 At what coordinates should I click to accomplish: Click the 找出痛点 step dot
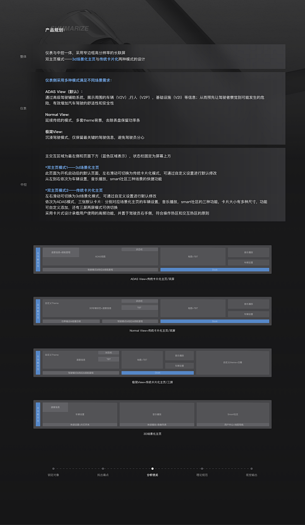pyautogui.click(x=103, y=469)
